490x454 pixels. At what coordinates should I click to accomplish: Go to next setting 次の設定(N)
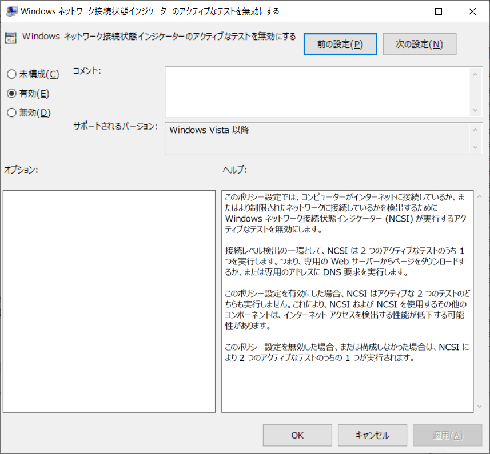coord(419,44)
